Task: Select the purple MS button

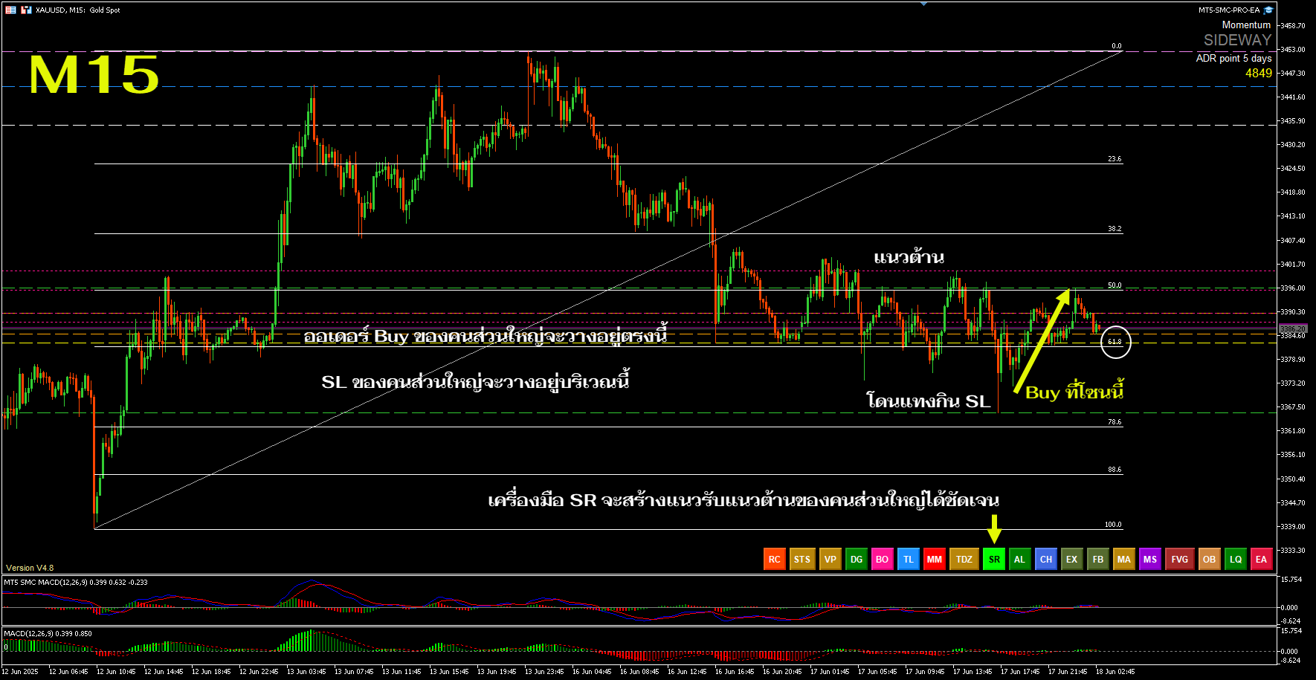Action: point(1150,560)
